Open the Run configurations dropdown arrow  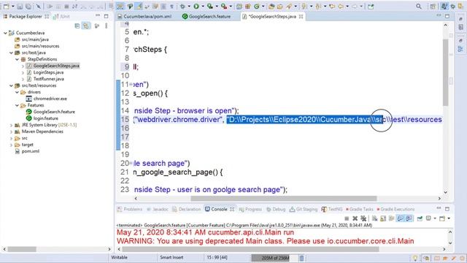click(203, 7)
